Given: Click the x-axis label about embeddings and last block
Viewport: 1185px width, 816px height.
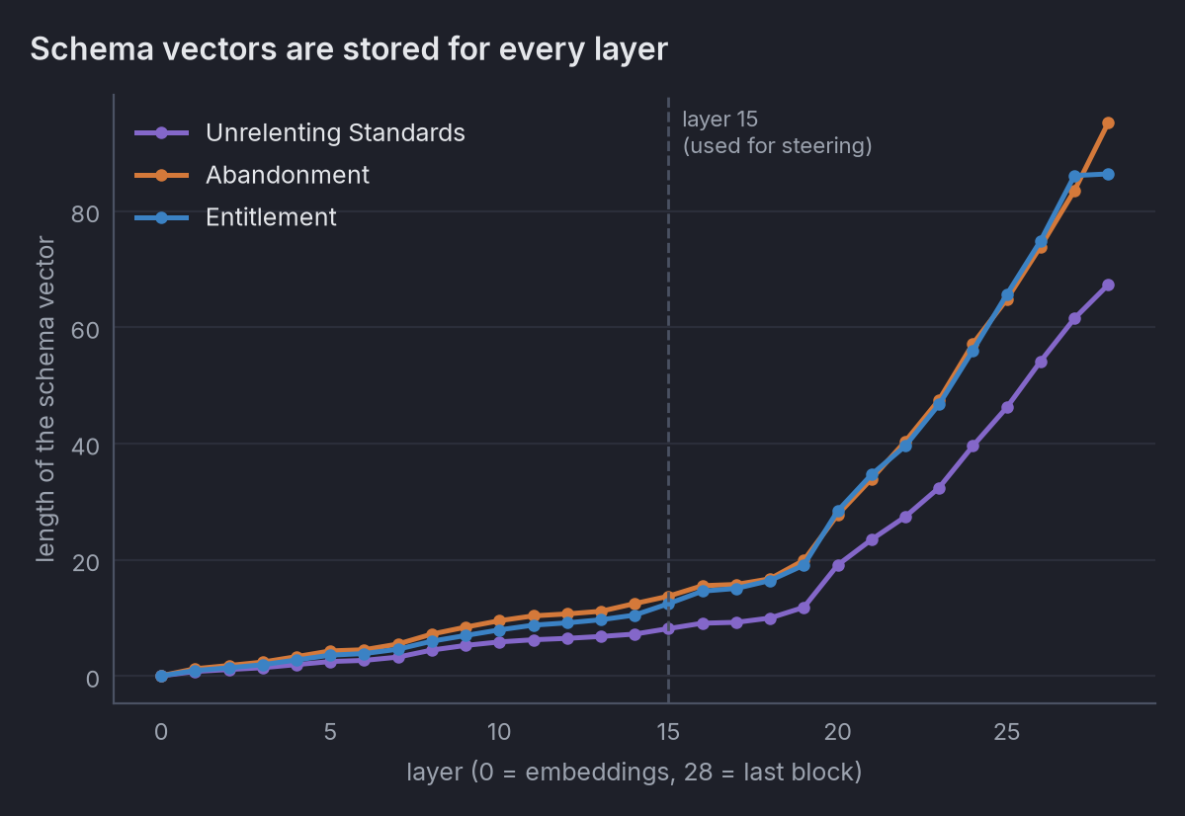Looking at the screenshot, I should coord(635,773).
